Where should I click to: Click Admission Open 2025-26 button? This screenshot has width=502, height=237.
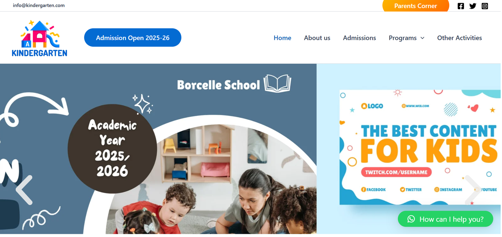pos(133,38)
